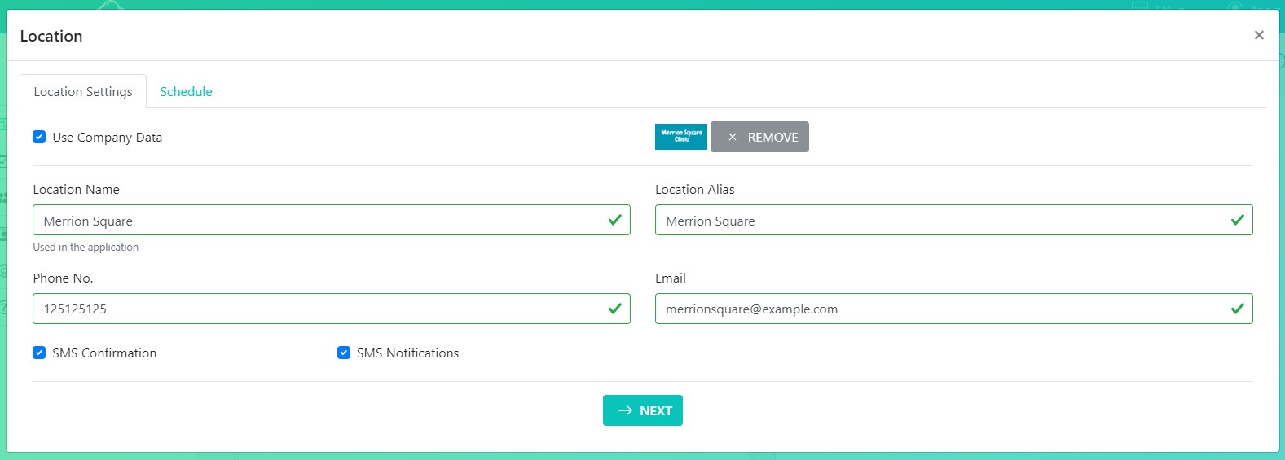Click into the Location Name field
Viewport: 1285px width, 460px height.
click(x=318, y=221)
